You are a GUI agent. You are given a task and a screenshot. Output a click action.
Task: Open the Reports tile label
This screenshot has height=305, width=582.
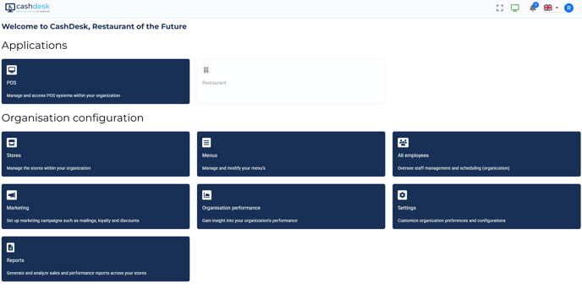15,260
